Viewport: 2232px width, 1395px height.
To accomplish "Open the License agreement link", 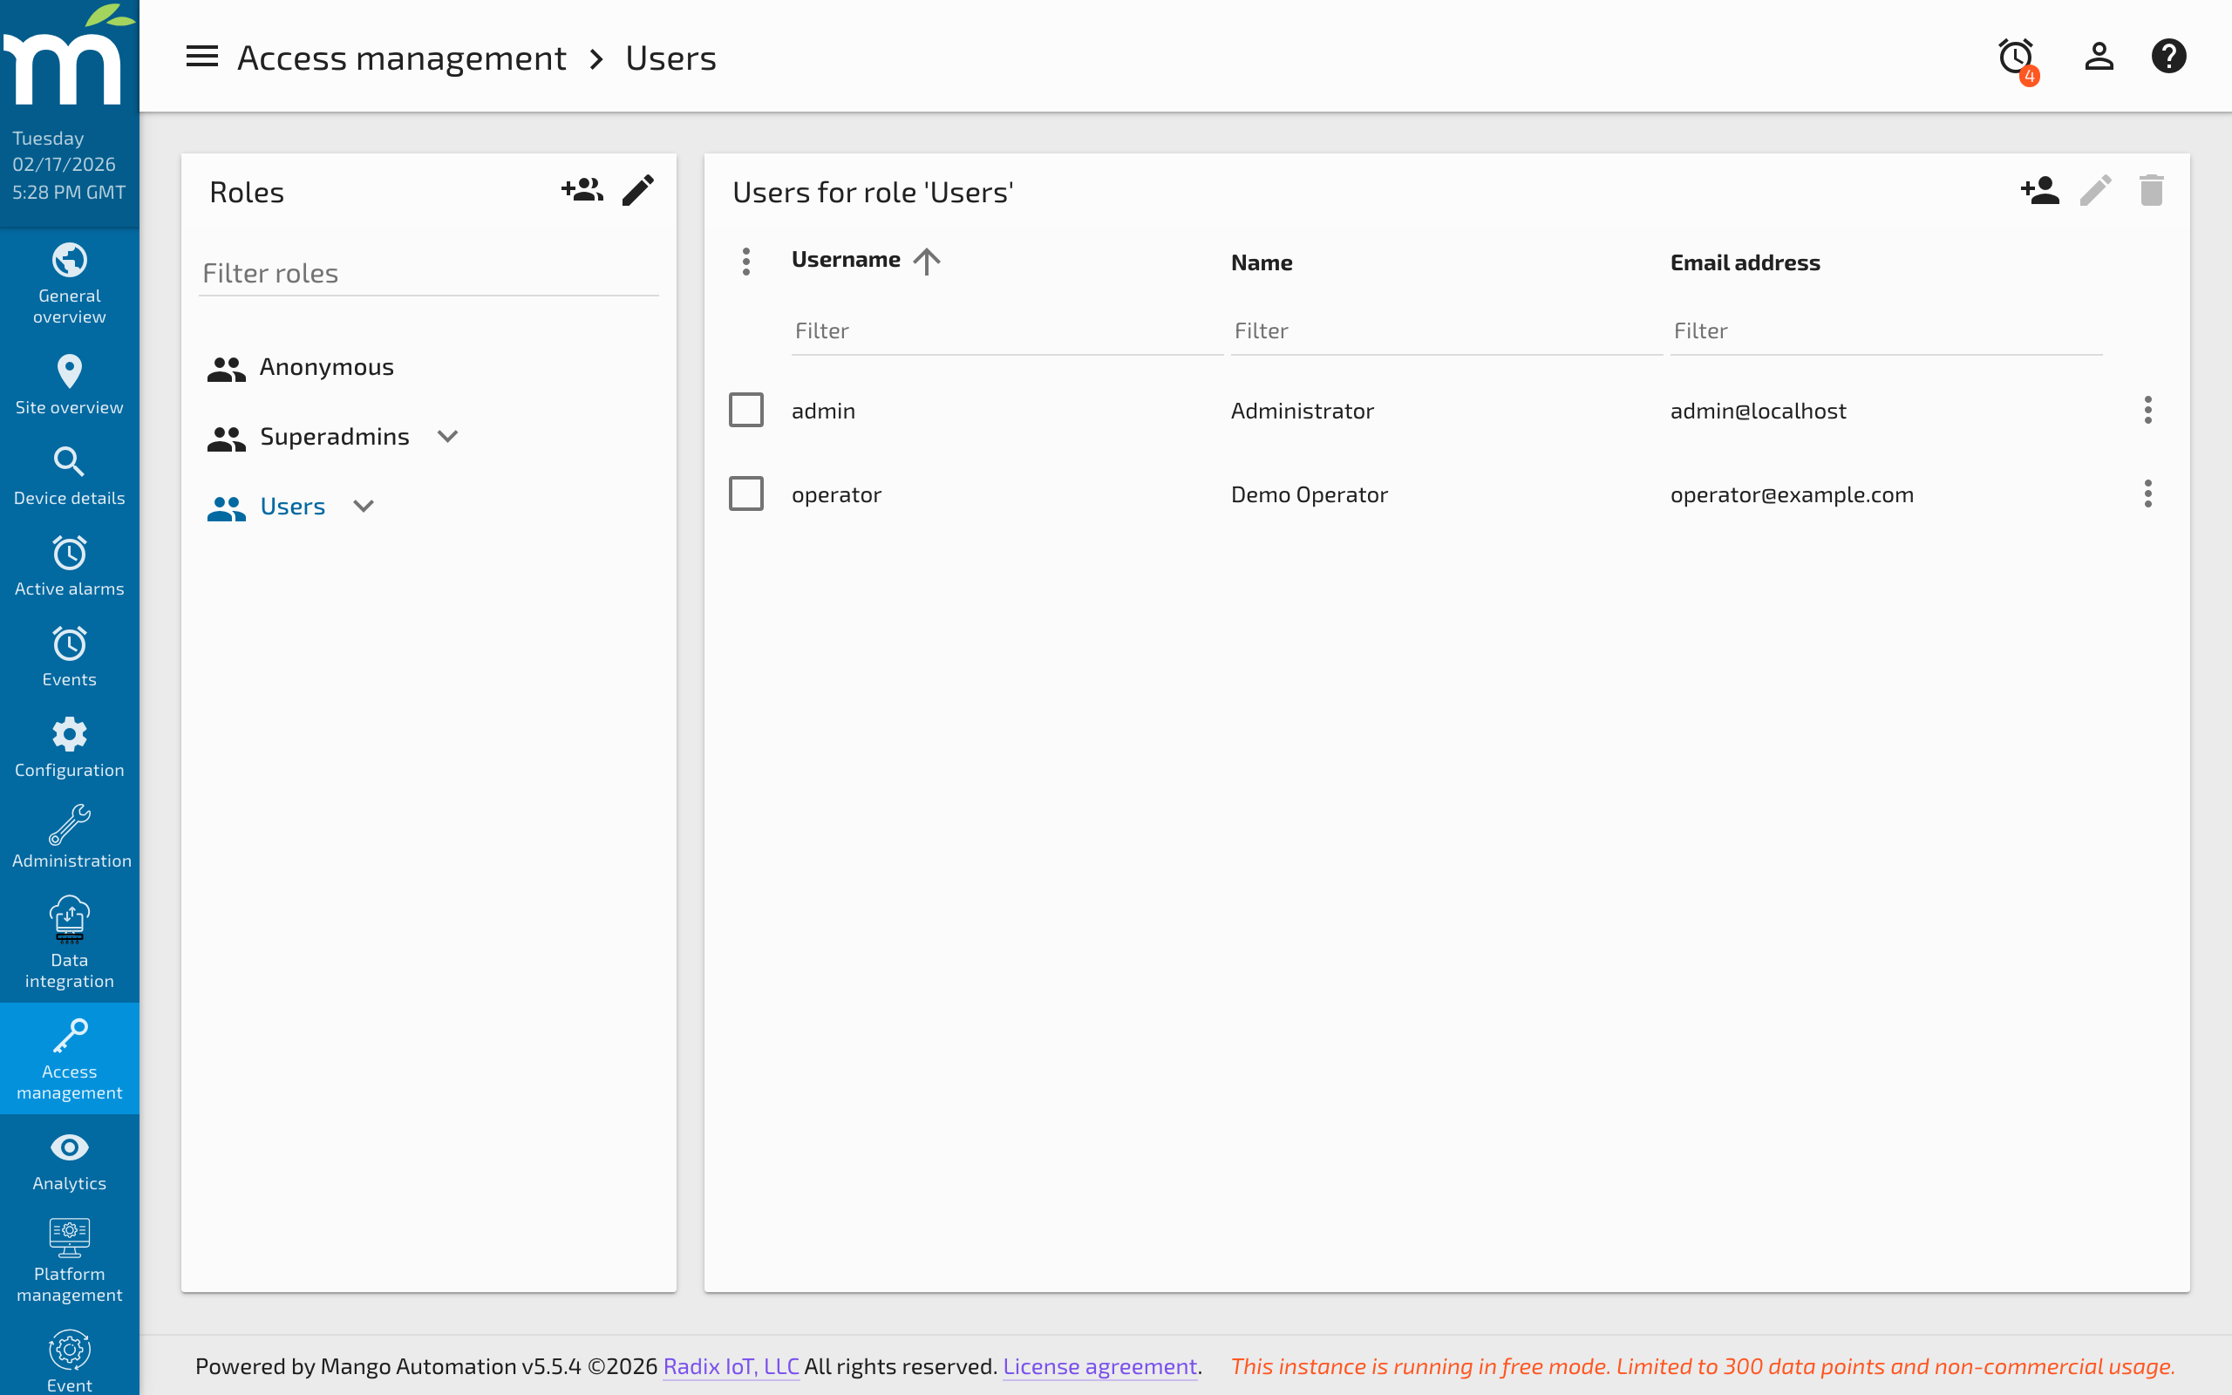I will pos(1099,1366).
